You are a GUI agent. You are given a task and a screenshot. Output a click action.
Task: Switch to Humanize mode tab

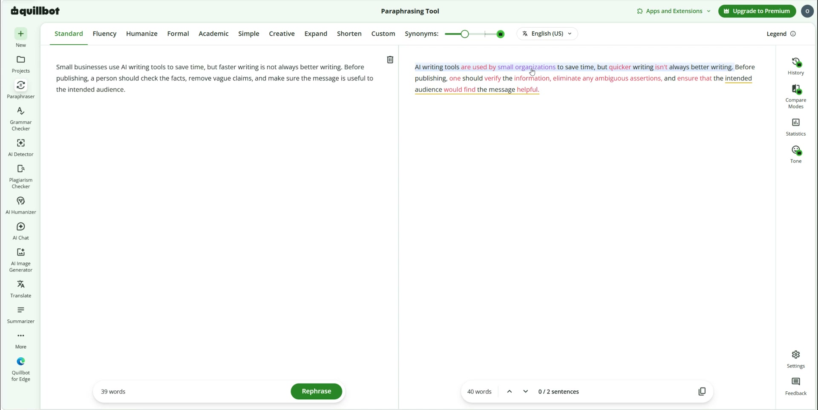(x=141, y=34)
